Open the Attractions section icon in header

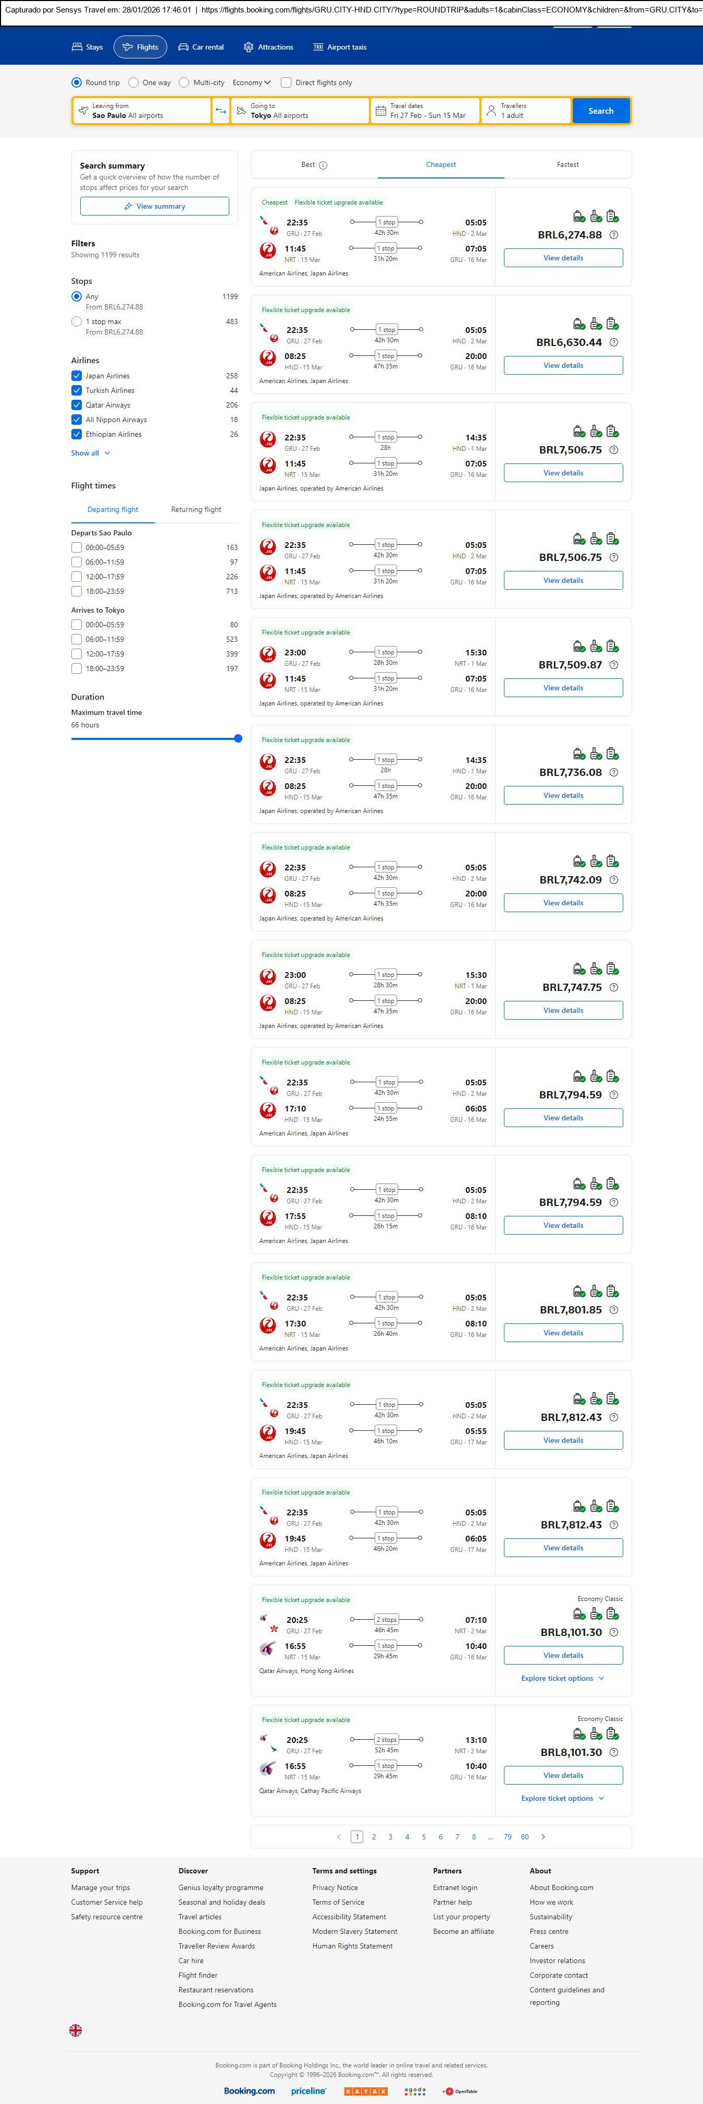[x=249, y=47]
